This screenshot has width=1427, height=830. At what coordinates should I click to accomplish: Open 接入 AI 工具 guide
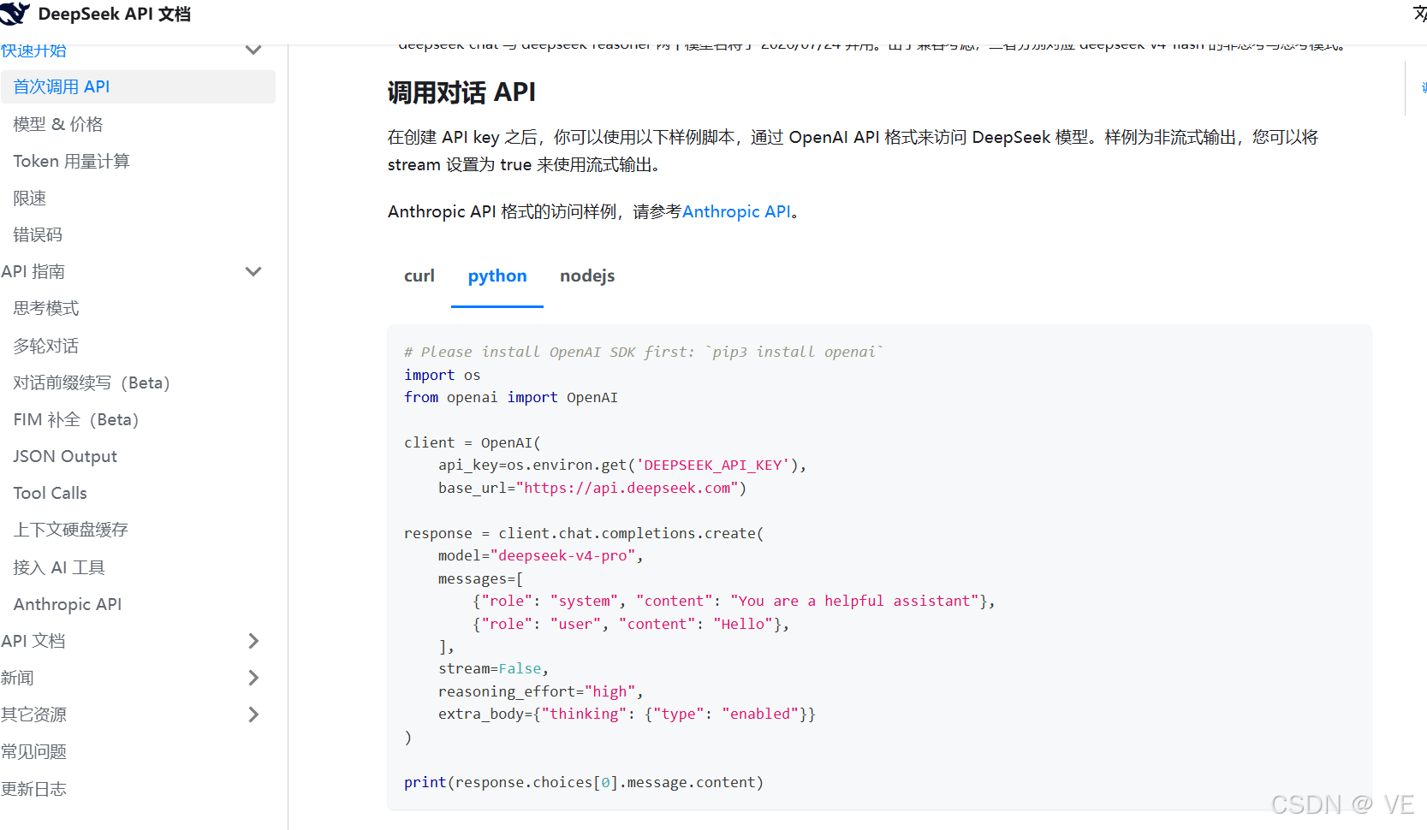click(59, 567)
